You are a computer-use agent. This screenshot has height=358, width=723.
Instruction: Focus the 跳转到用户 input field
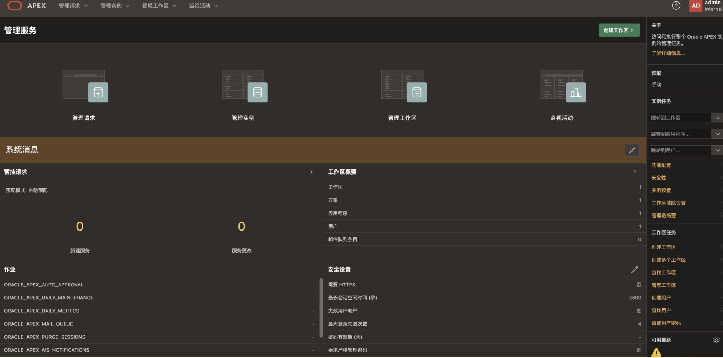680,150
